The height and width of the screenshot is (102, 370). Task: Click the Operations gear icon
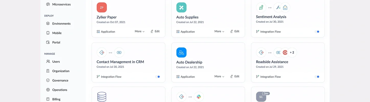(48, 90)
